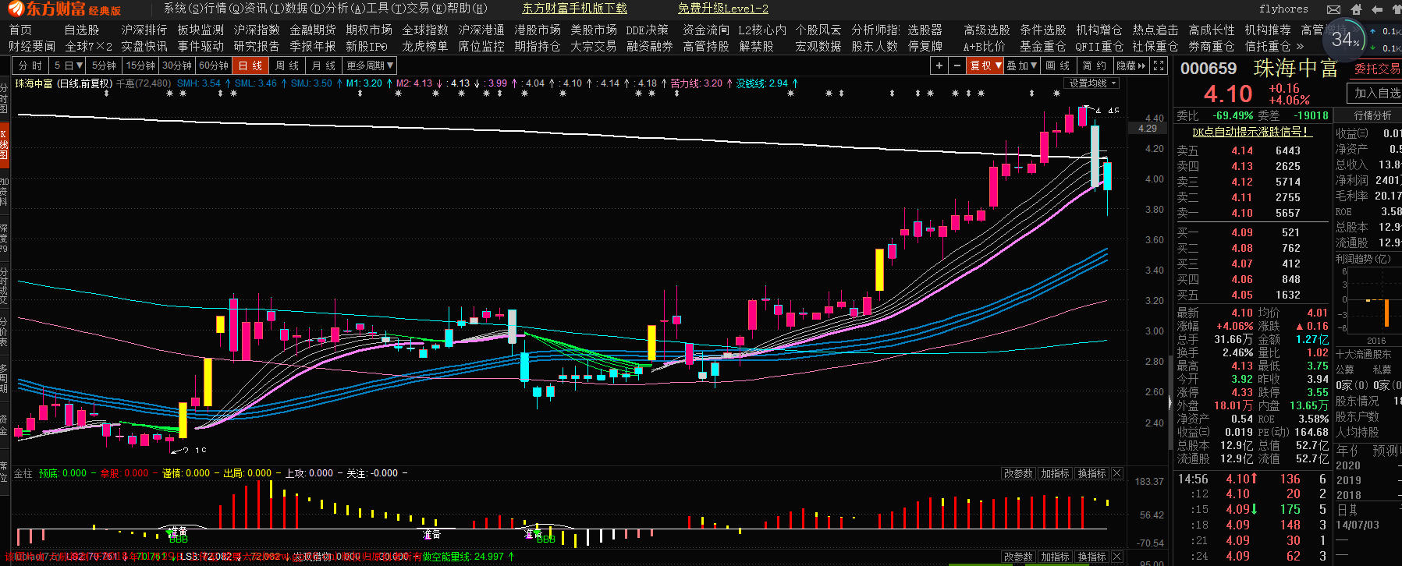This screenshot has height=566, width=1402.
Task: Open 财经要闻 news
Action: coord(32,46)
